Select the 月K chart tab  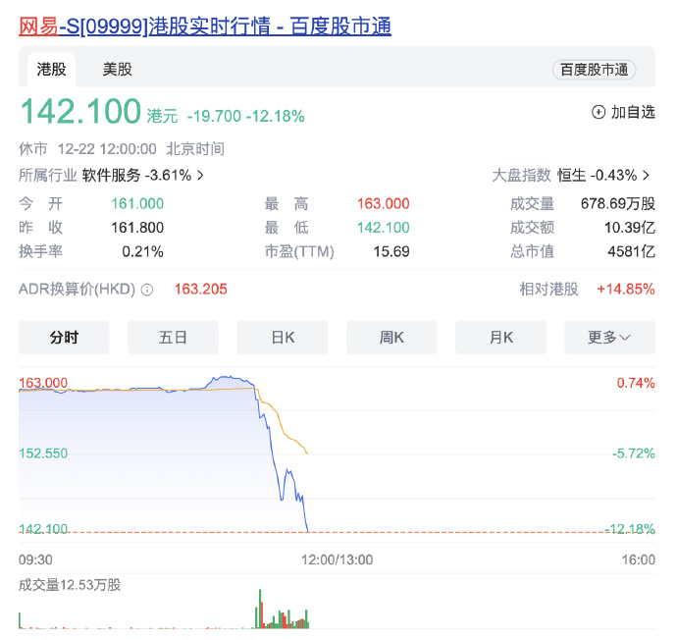coord(500,338)
